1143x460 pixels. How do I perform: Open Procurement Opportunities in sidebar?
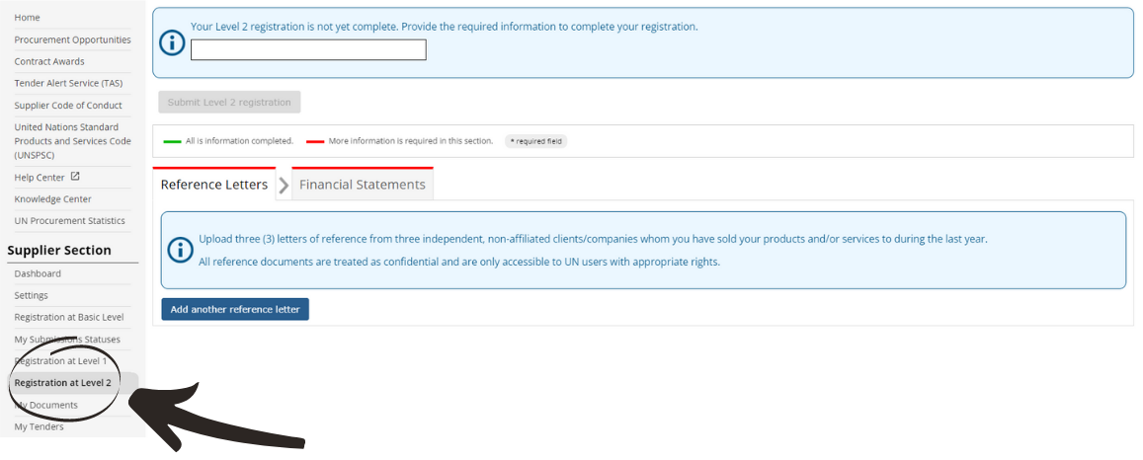coord(73,39)
